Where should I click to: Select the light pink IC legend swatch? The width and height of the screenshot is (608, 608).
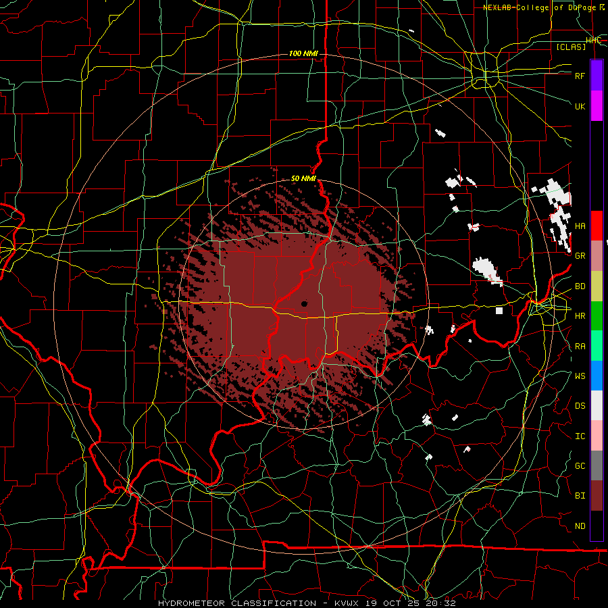(597, 436)
